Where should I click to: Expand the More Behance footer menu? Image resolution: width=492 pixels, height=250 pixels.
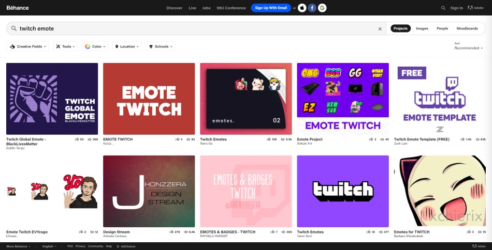click(x=19, y=246)
